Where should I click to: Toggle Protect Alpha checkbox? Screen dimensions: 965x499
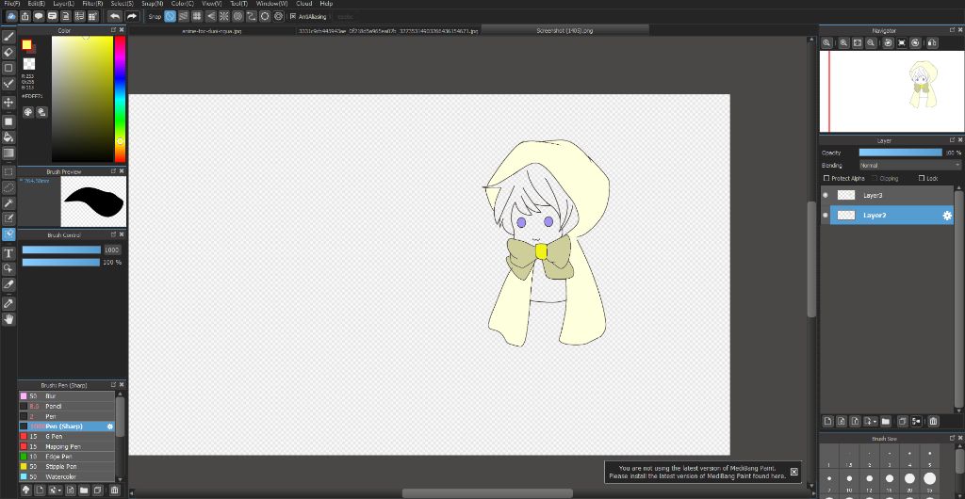pyautogui.click(x=826, y=178)
